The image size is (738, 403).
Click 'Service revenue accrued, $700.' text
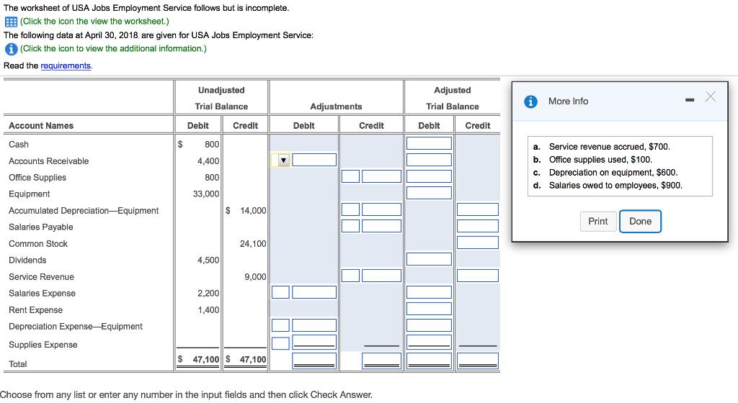pos(609,147)
